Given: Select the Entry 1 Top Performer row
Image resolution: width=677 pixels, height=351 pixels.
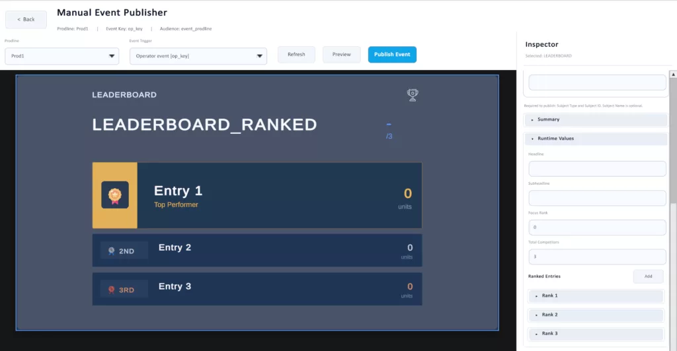Looking at the screenshot, I should coord(257,195).
